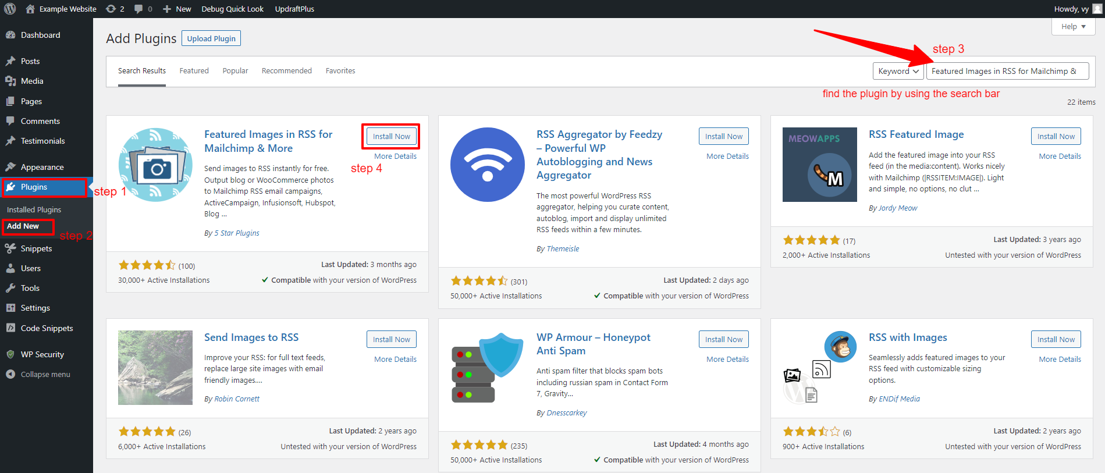Open author link 5 Star Plugins
Viewport: 1105px width, 473px height.
(x=237, y=233)
